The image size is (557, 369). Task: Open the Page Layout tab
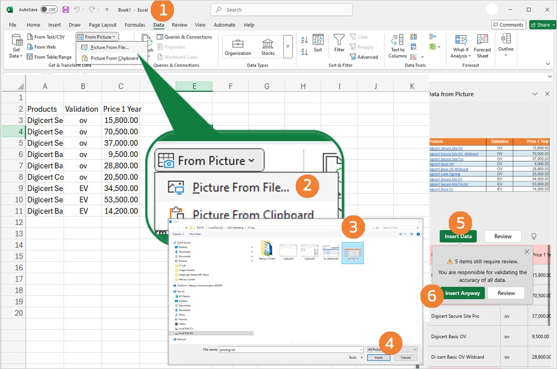[103, 25]
